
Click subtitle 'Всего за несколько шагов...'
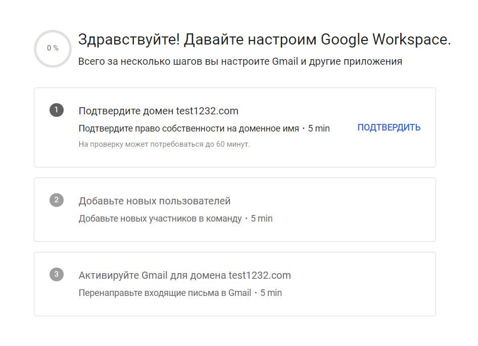tap(240, 62)
